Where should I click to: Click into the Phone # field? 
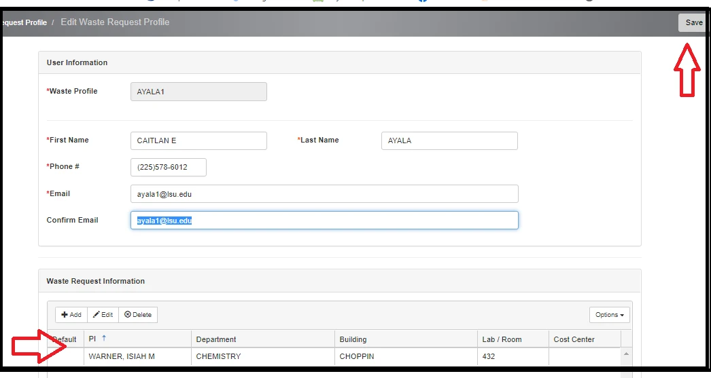coord(168,167)
